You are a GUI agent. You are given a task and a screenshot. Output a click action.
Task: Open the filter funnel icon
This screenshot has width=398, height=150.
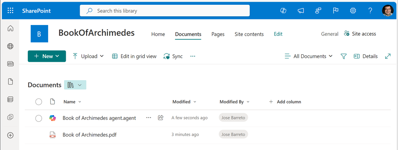coord(343,56)
